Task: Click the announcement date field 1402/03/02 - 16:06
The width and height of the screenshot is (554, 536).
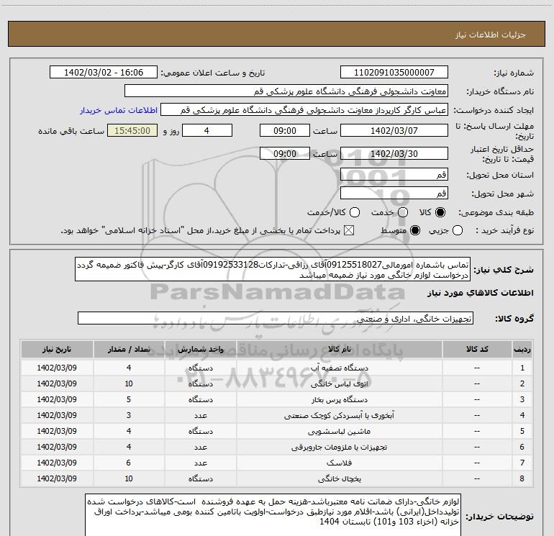Action: (x=104, y=73)
